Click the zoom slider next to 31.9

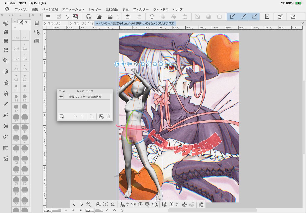click(56, 210)
